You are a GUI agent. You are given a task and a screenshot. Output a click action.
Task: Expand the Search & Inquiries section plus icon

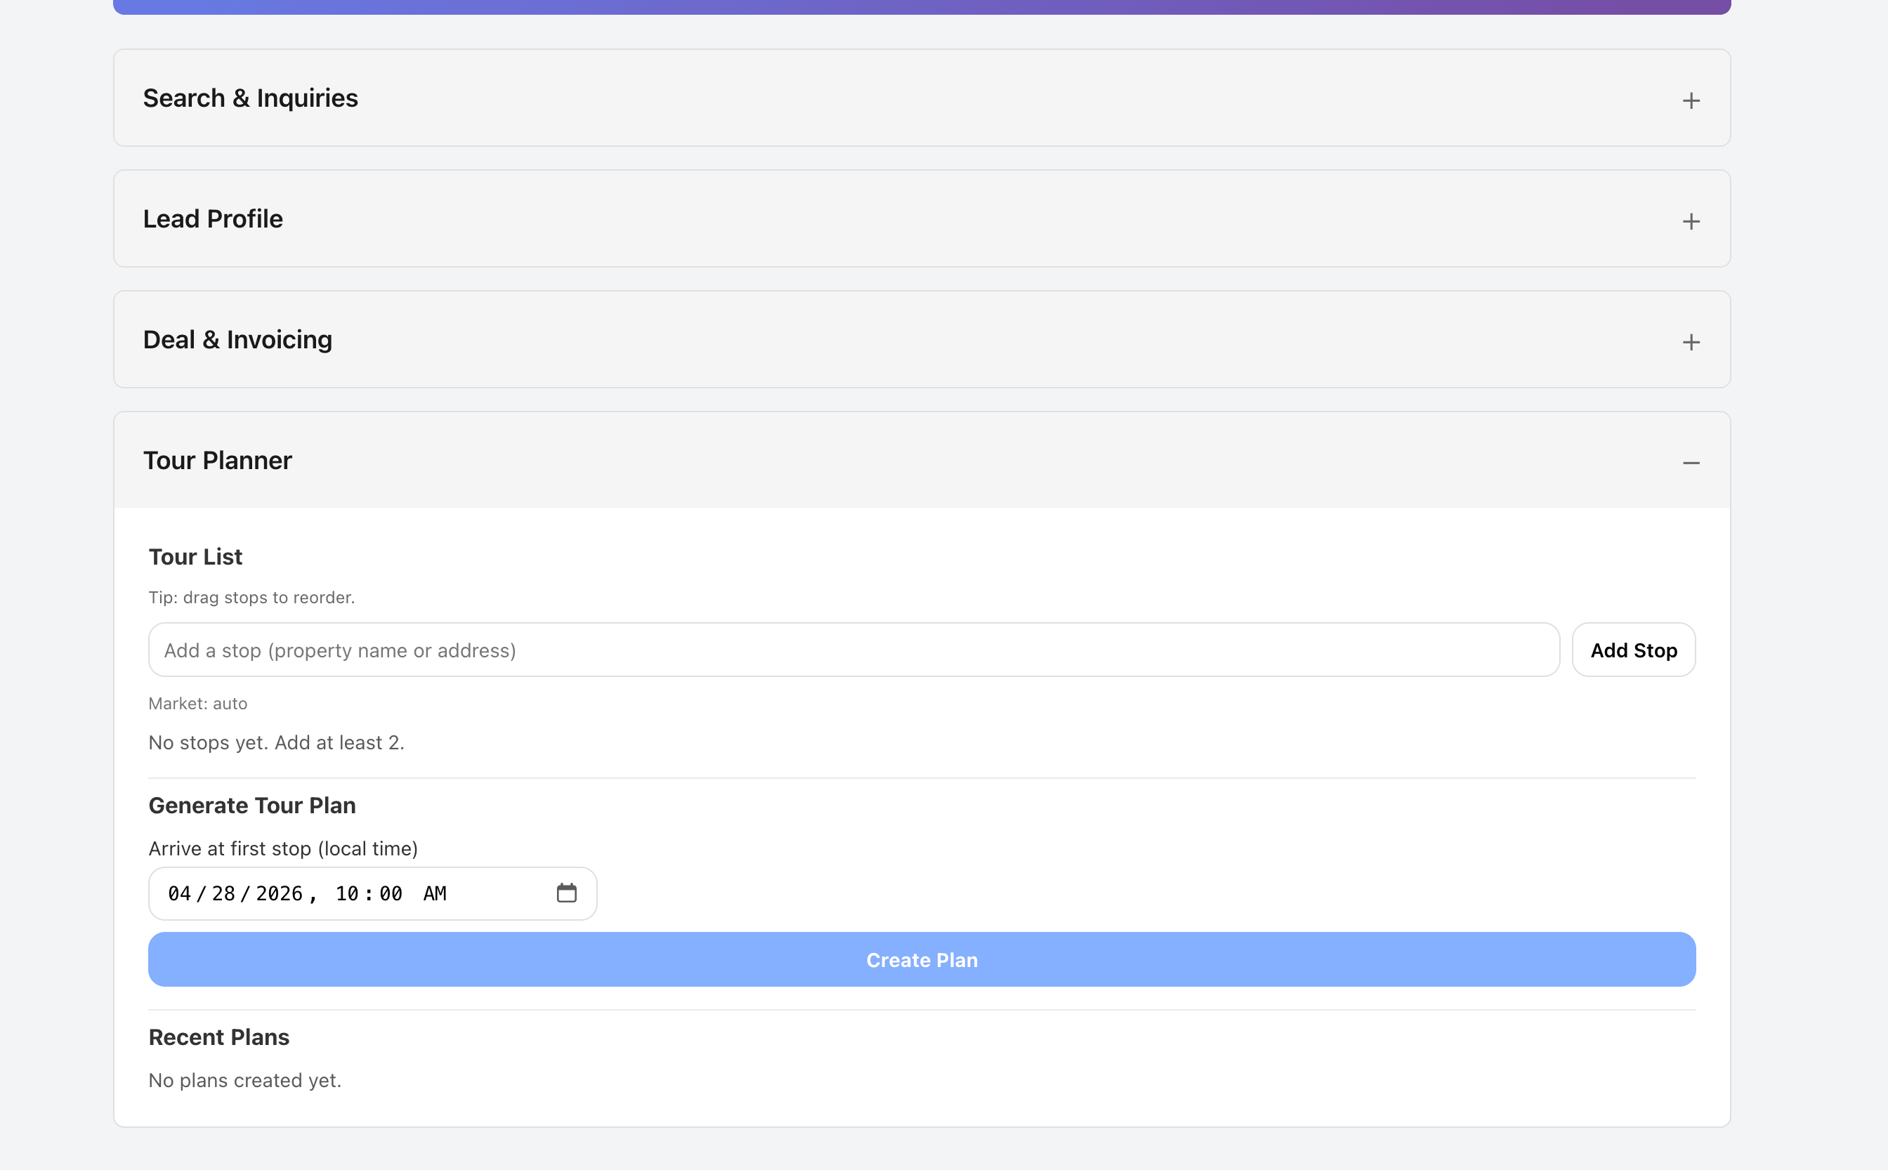1691,100
